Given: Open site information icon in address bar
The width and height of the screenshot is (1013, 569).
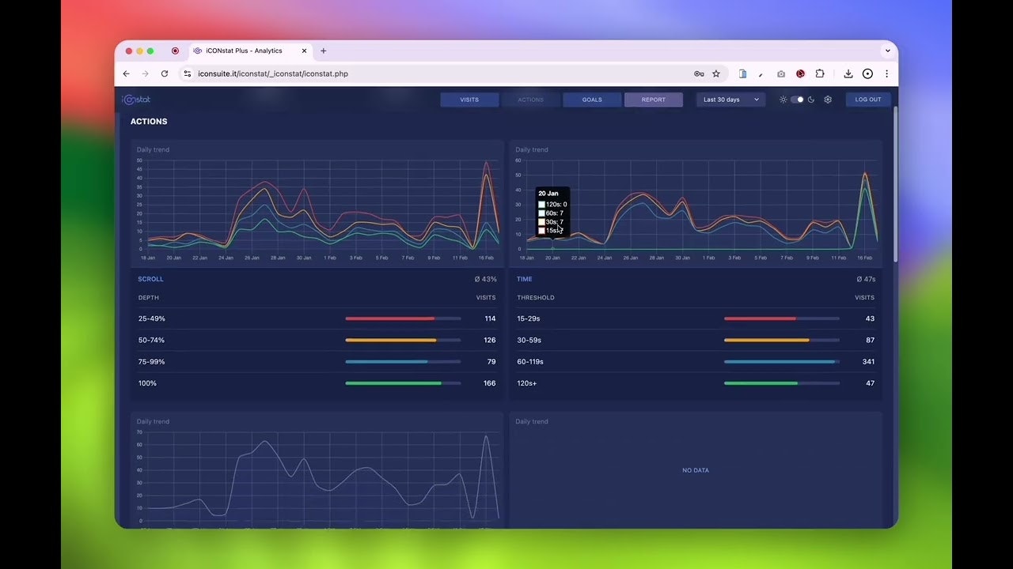Looking at the screenshot, I should pyautogui.click(x=188, y=73).
